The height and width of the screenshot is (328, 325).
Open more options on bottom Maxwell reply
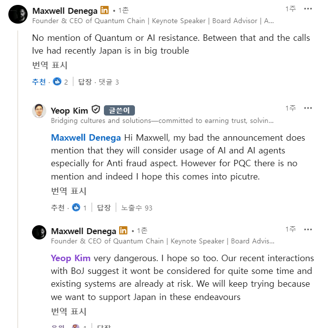click(308, 229)
